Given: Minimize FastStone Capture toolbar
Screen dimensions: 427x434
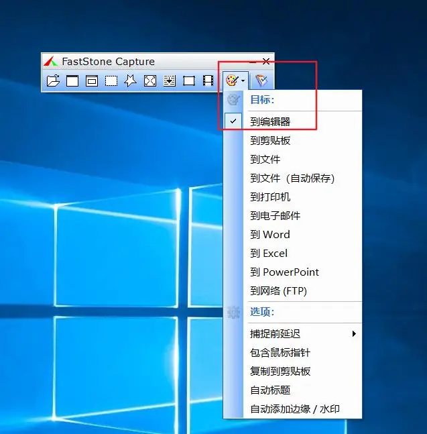Looking at the screenshot, I should (x=253, y=62).
